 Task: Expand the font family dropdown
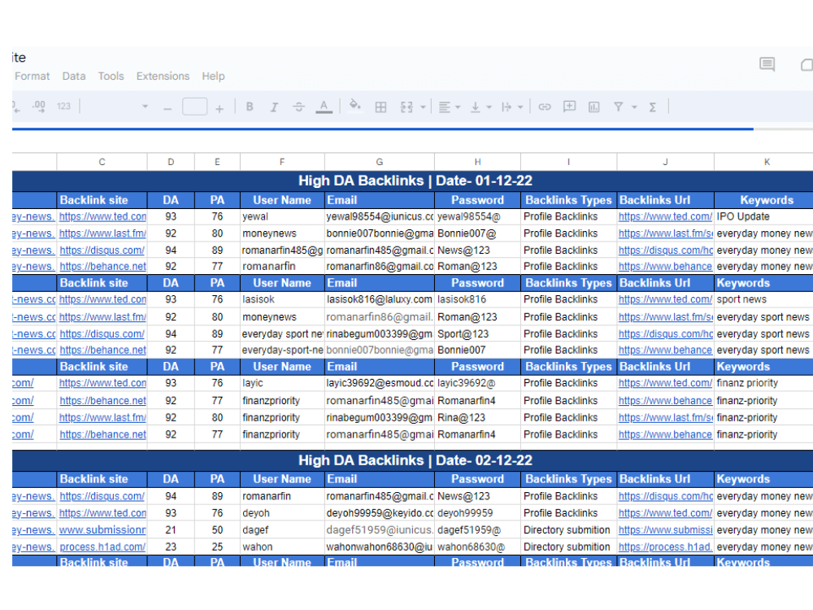tap(145, 107)
